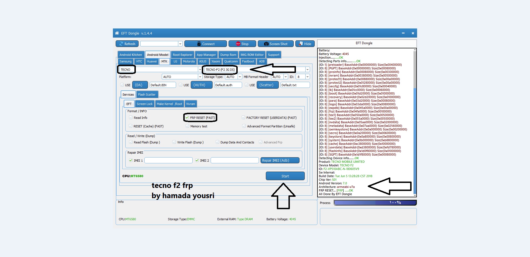530x257 pixels.
Task: Enable FACTORY RESET (USERDATA) (FAST) checkbox
Action: pos(243,117)
